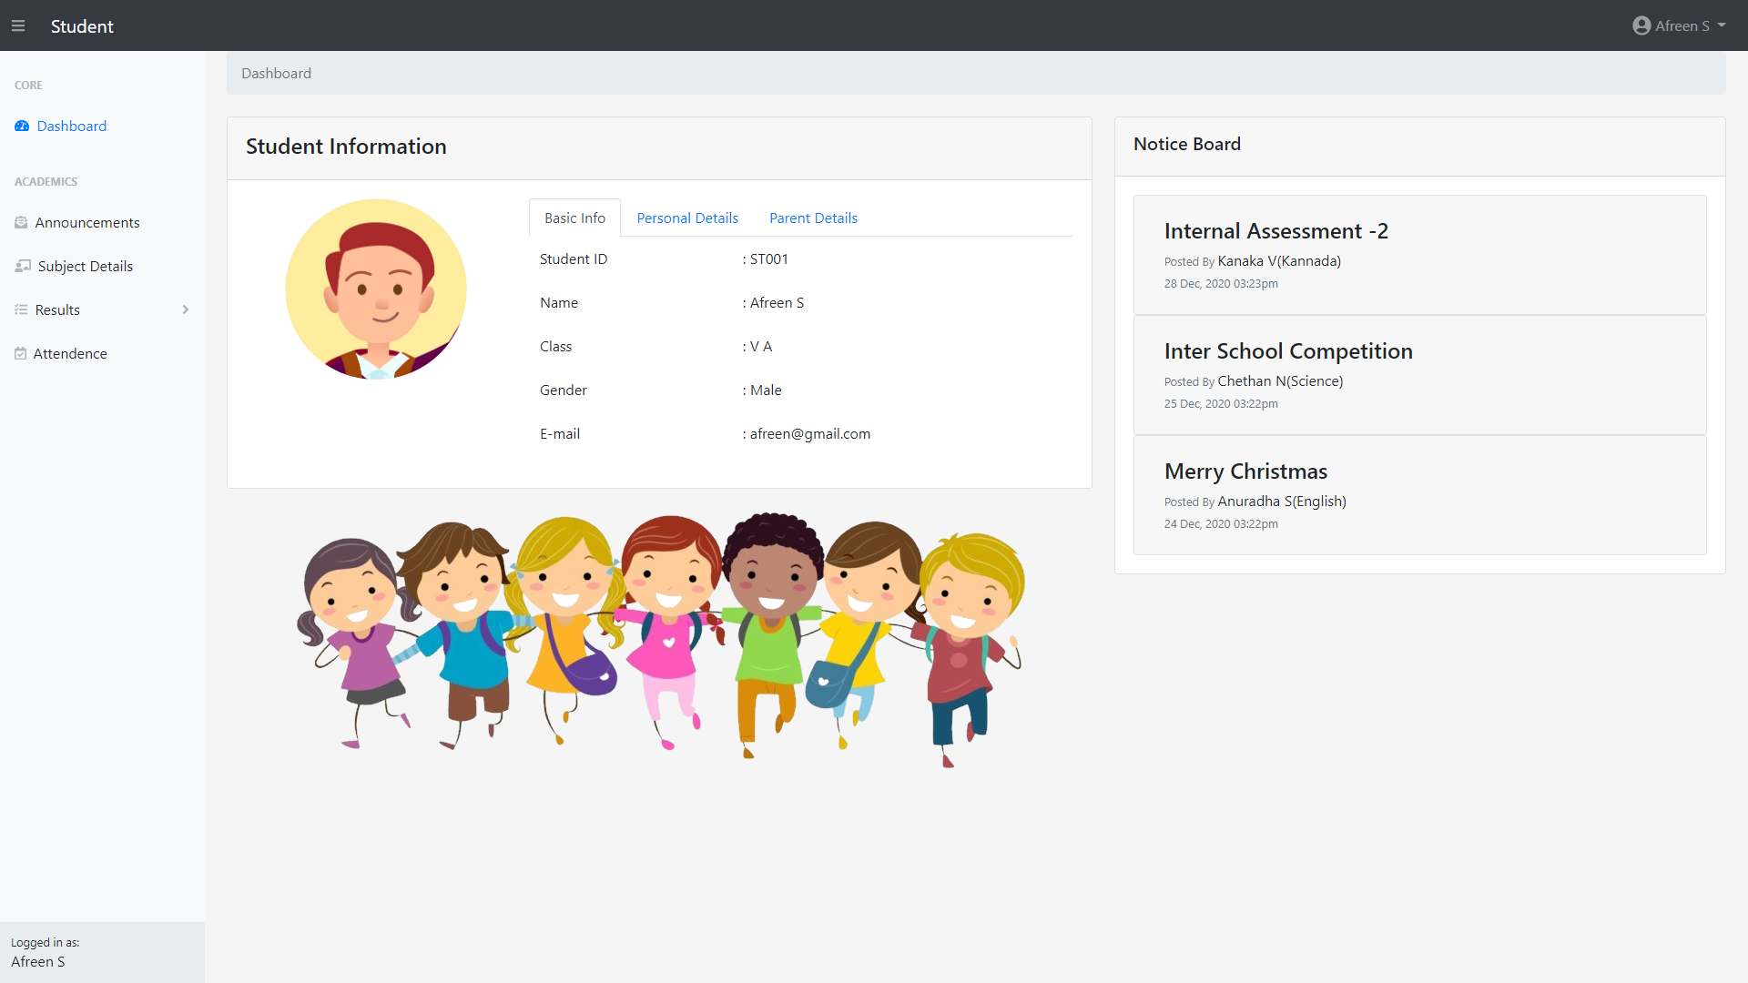Screen dimensions: 1748x983
Task: Click the student profile avatar image
Action: click(376, 289)
